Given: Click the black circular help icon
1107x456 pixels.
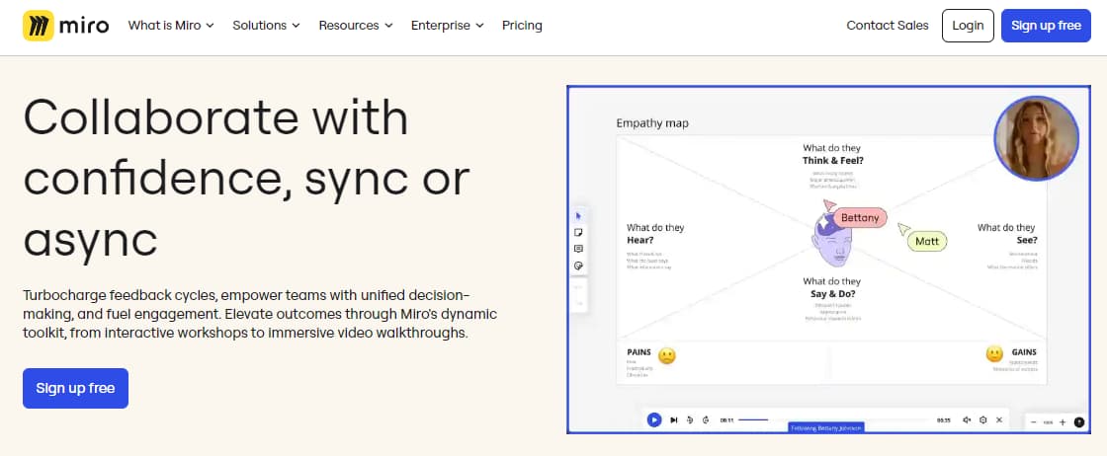Looking at the screenshot, I should 1078,422.
